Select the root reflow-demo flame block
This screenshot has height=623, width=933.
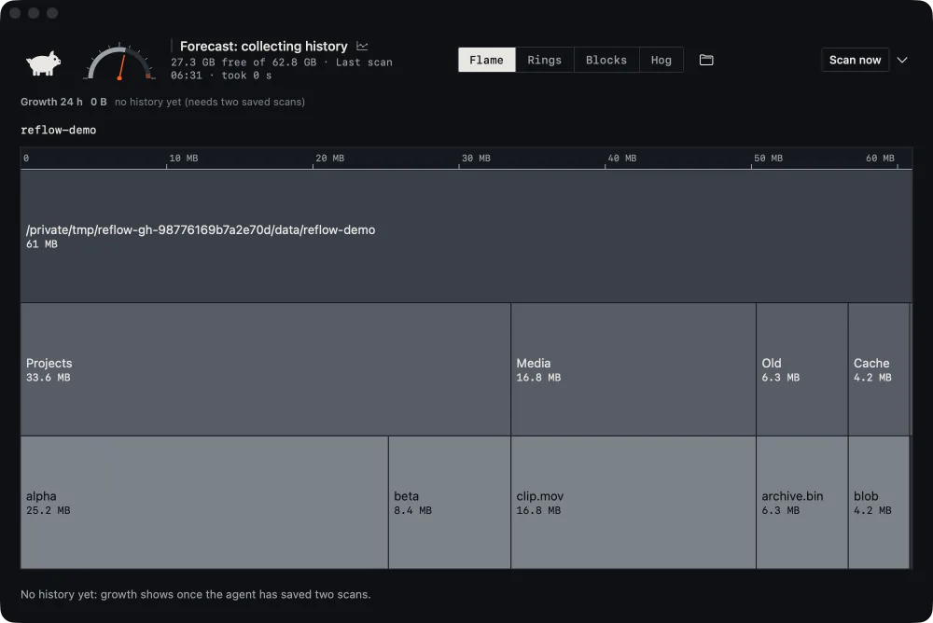(466, 237)
